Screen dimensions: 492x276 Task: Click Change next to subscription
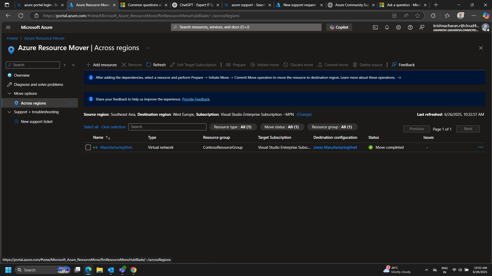coord(304,114)
